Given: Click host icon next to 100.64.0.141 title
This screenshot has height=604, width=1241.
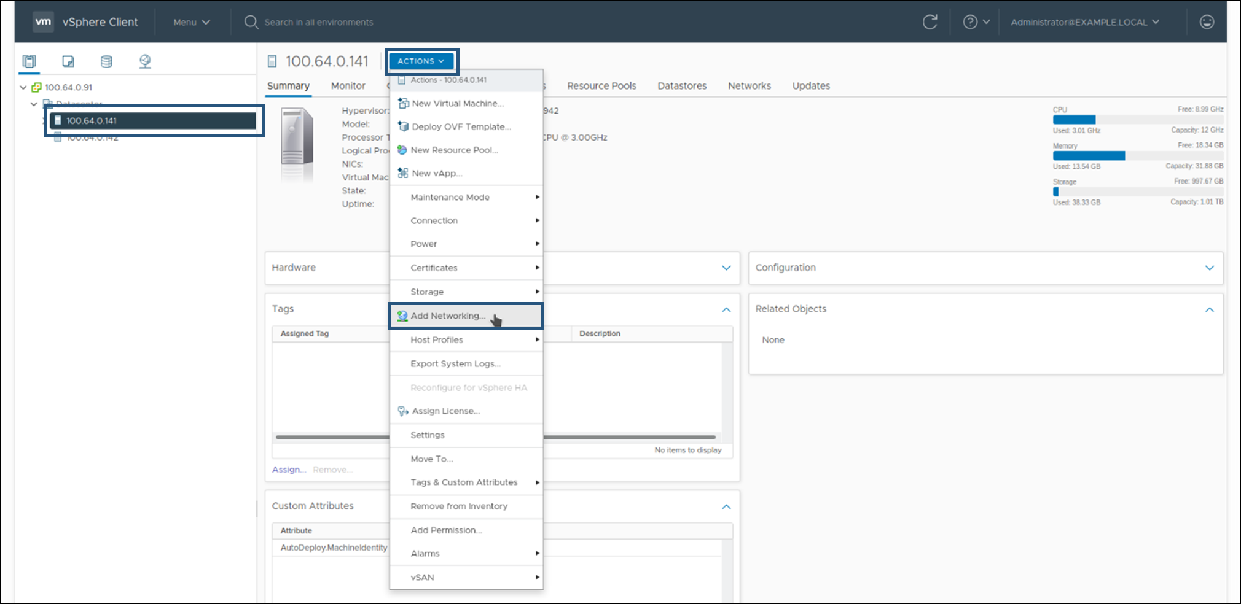Looking at the screenshot, I should coord(272,61).
